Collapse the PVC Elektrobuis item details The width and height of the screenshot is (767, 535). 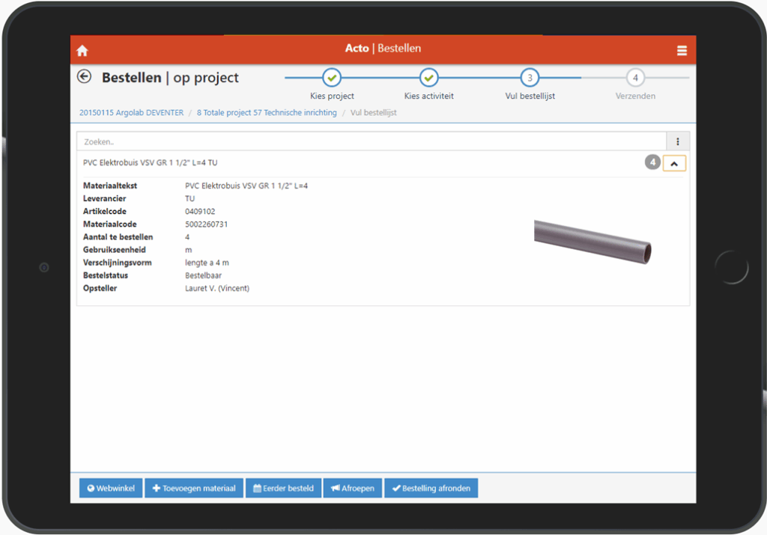pos(674,163)
